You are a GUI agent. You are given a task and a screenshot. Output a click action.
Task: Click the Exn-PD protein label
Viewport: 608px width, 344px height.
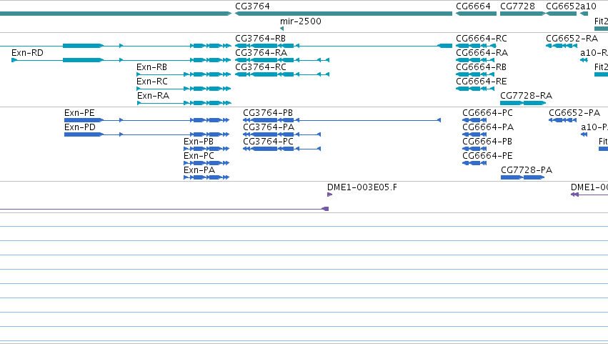coord(80,127)
